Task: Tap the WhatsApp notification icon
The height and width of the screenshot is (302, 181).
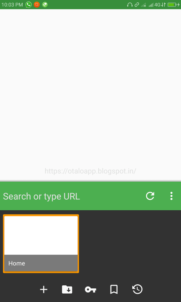Action: [29, 5]
